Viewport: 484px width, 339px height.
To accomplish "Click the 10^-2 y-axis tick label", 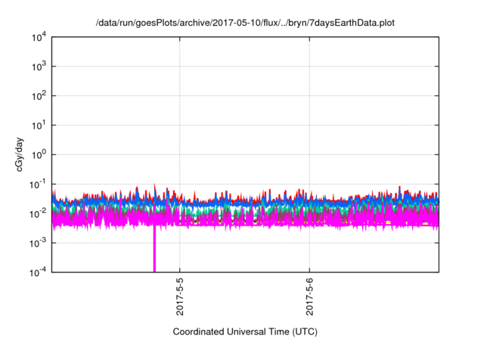I will (38, 213).
